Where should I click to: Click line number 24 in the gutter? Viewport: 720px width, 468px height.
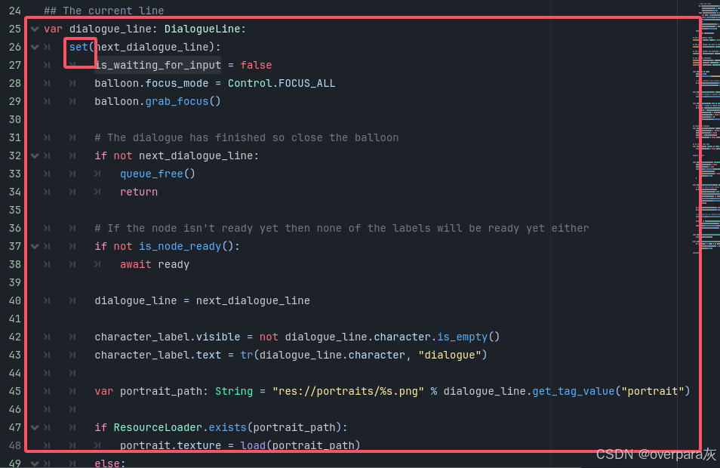(14, 11)
